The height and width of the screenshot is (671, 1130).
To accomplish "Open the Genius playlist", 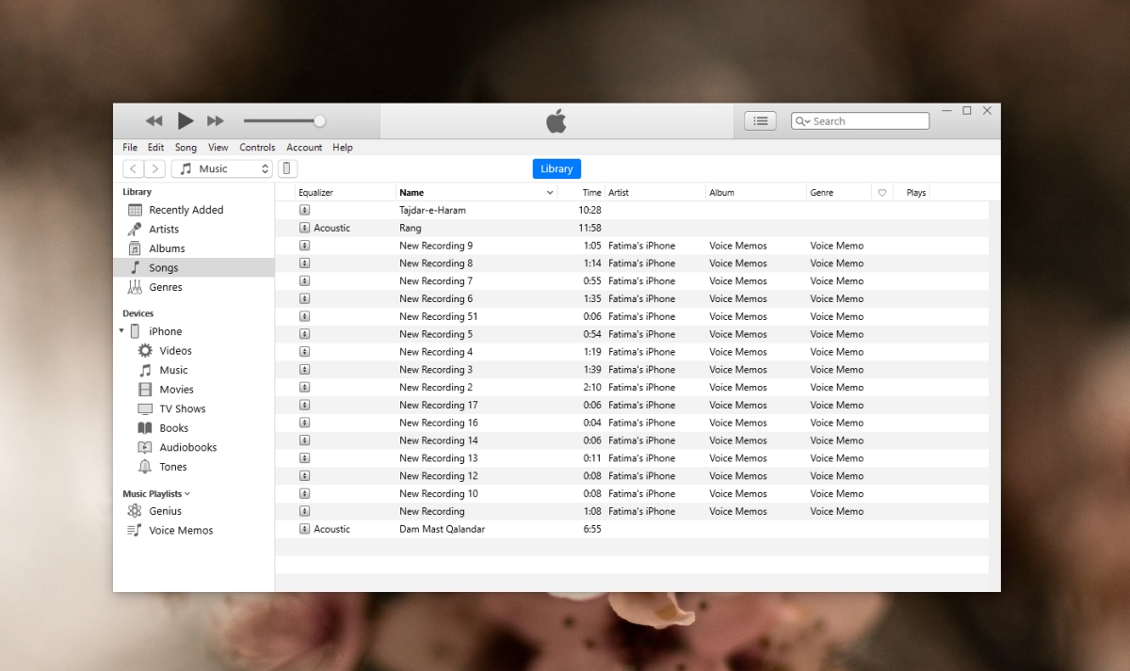I will click(x=166, y=511).
